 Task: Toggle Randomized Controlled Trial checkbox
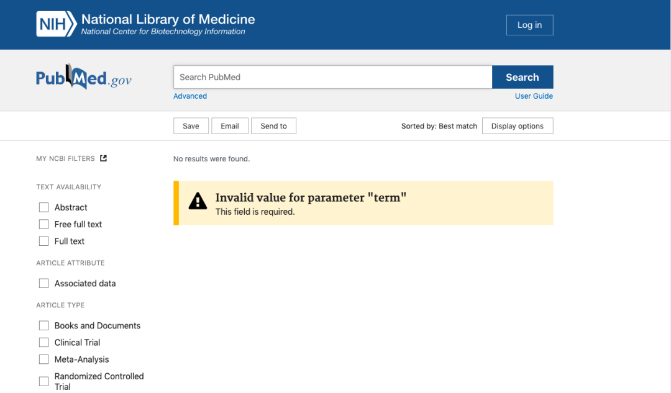click(44, 381)
